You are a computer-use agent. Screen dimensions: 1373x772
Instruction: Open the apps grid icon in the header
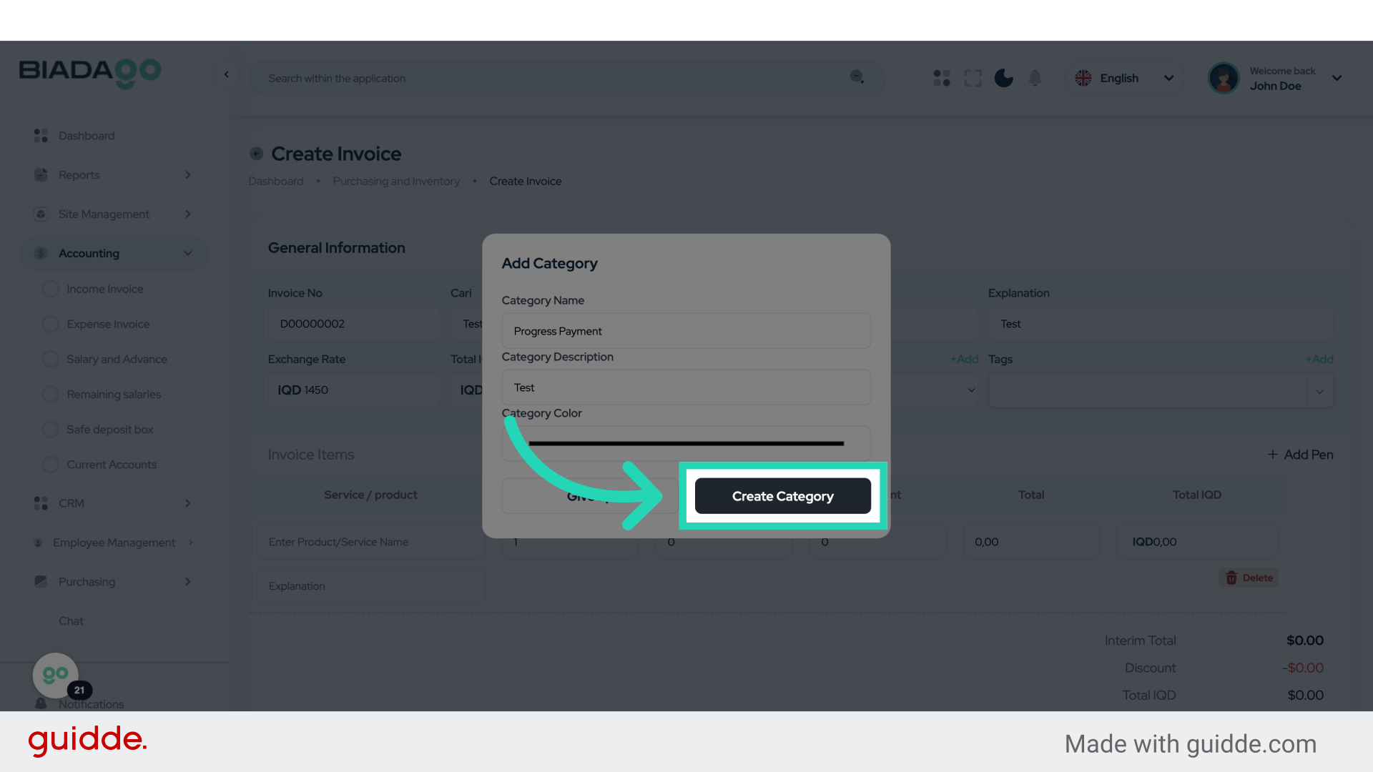click(x=941, y=78)
